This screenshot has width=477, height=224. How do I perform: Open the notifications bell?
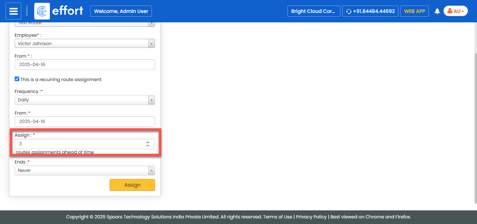click(437, 12)
